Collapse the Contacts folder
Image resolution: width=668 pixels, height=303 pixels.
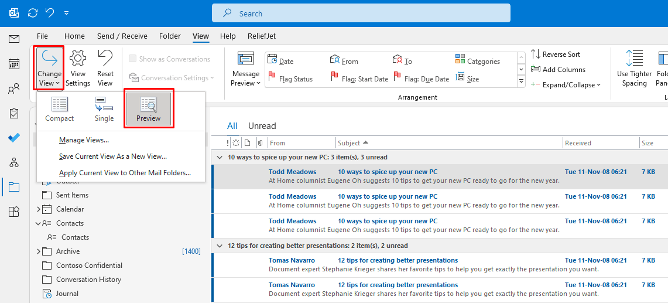tap(38, 223)
